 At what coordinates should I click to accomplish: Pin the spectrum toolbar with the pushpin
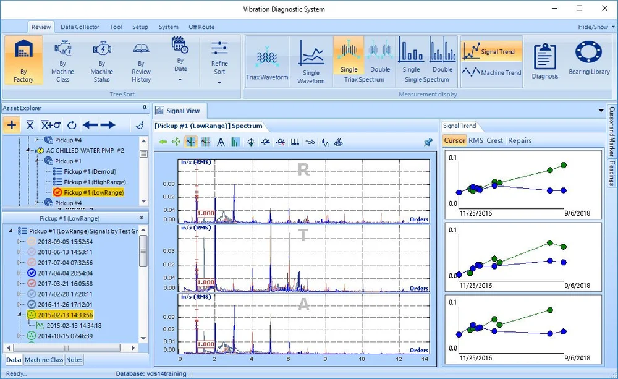point(428,142)
